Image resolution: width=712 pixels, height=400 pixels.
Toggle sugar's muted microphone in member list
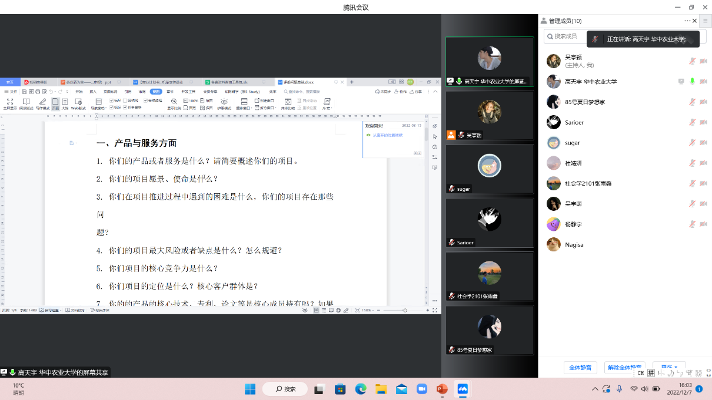click(693, 143)
